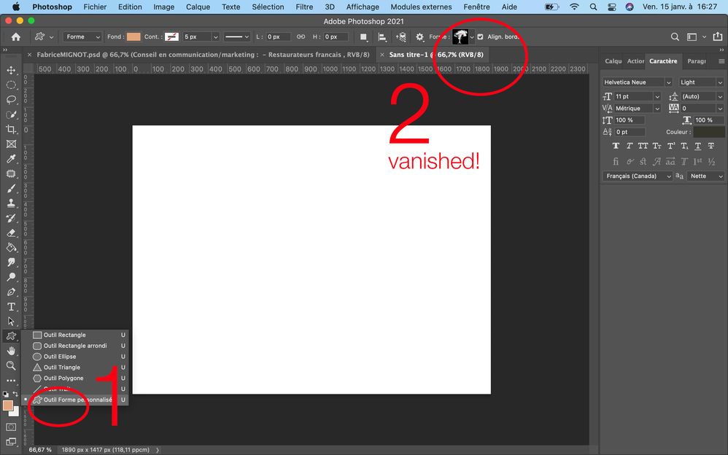The image size is (728, 455).
Task: Open the path alignment icon
Action: click(382, 36)
